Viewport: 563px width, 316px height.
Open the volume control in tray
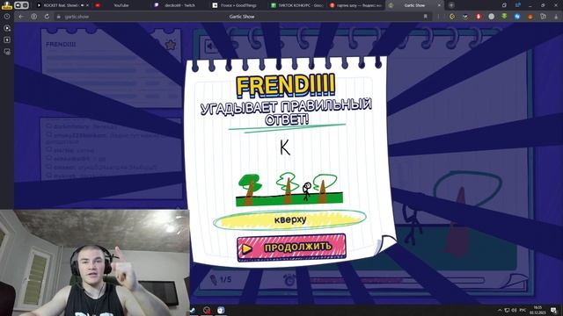[514, 310]
